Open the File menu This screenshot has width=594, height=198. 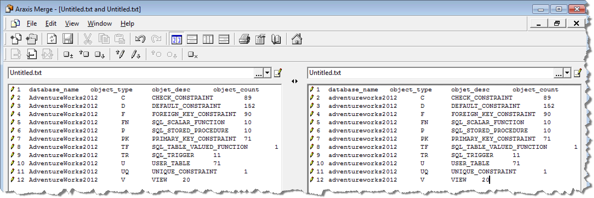32,24
